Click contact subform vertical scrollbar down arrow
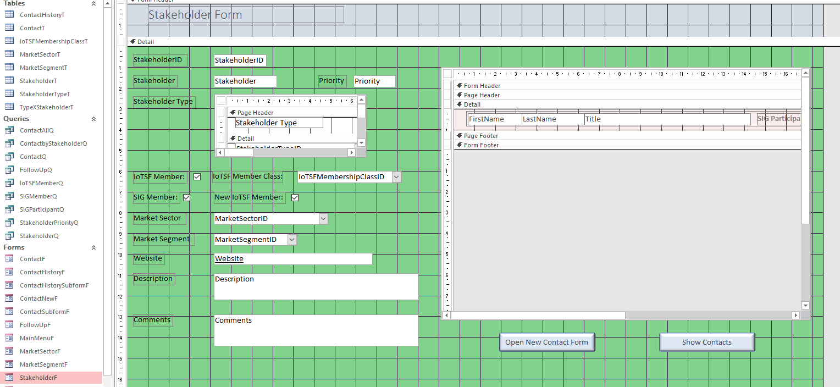Viewport: 840px width, 387px height. (x=805, y=306)
